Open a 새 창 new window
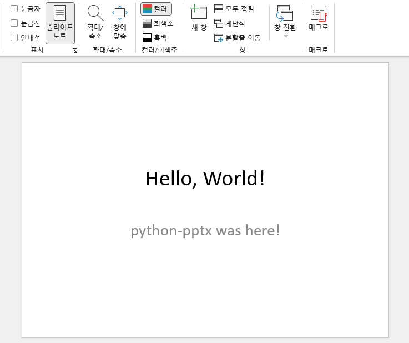The width and height of the screenshot is (409, 343). coord(199,18)
